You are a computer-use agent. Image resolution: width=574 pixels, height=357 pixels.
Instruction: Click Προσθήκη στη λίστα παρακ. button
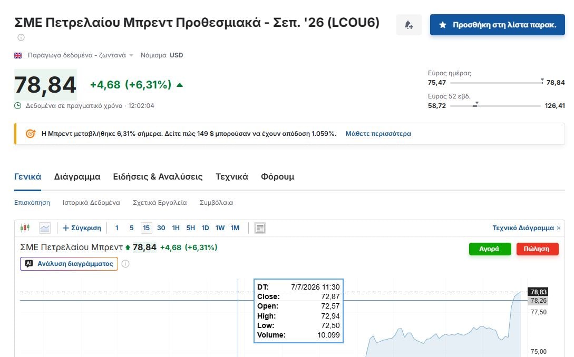(498, 25)
